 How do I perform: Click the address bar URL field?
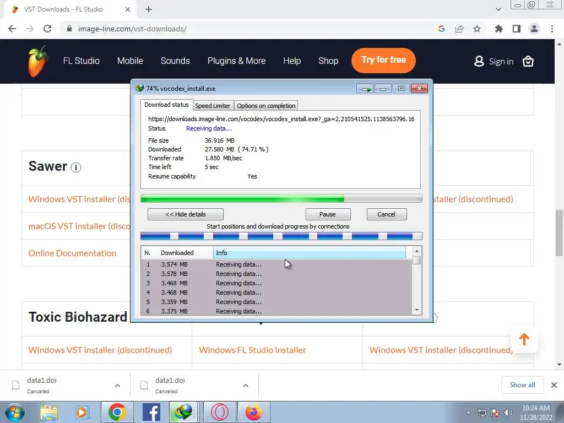248,29
